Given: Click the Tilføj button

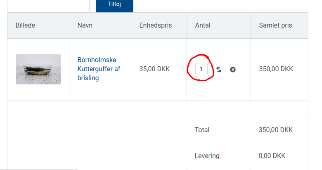Looking at the screenshot, I should [114, 4].
